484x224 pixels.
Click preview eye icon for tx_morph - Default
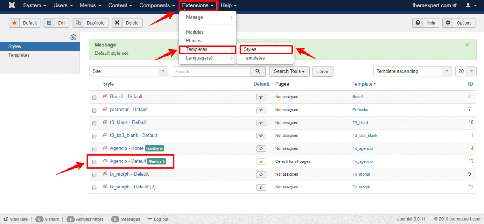click(105, 174)
